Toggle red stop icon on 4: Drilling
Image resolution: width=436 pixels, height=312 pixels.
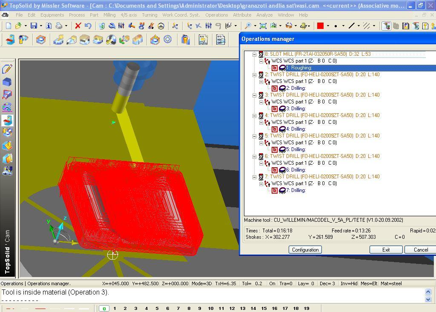[x=275, y=129]
